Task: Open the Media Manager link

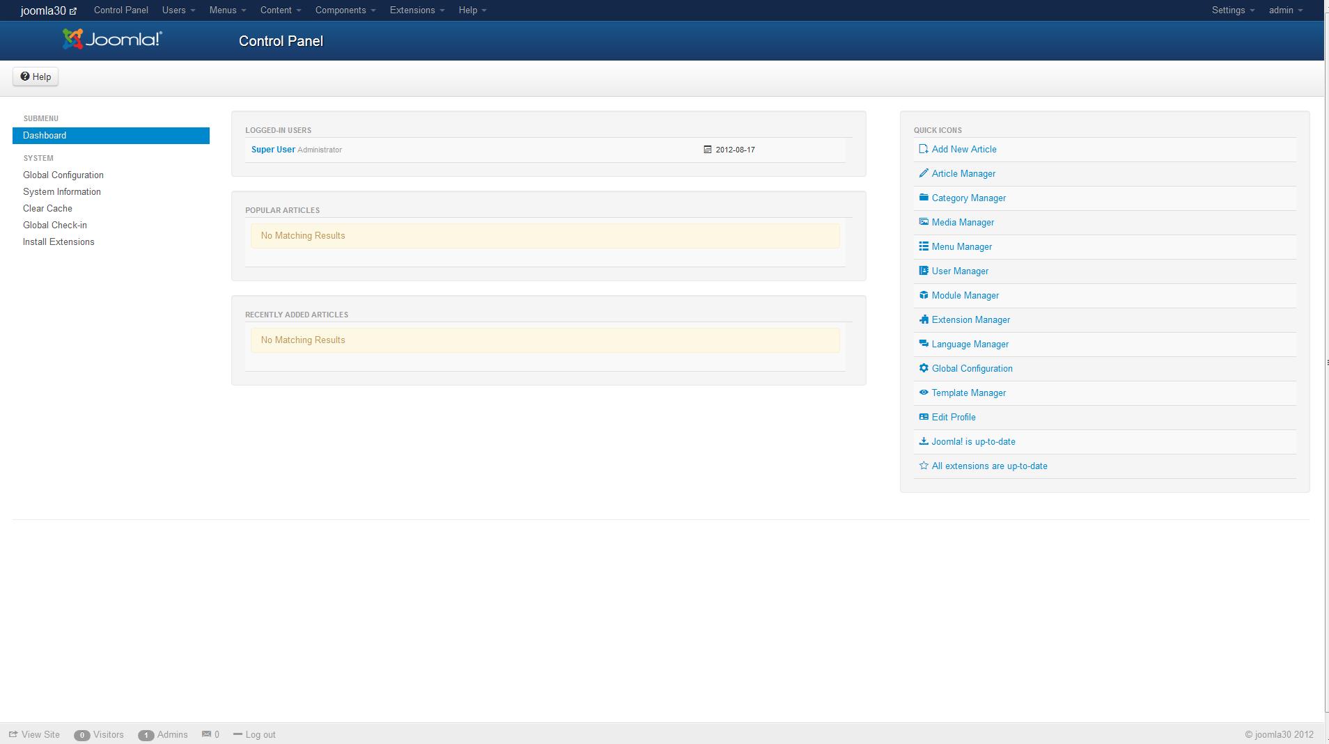Action: 963,222
